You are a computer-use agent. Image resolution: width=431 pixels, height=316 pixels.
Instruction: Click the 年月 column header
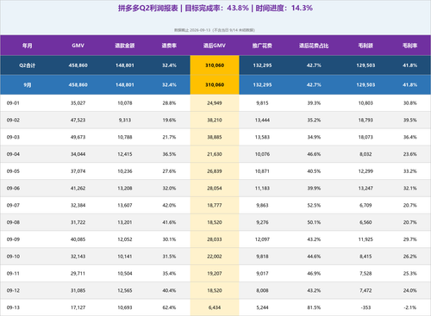click(x=28, y=46)
